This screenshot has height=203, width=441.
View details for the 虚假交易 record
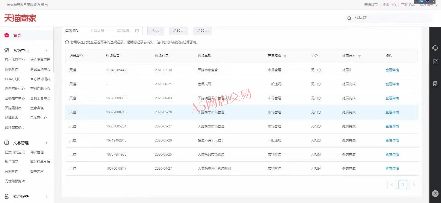[392, 84]
